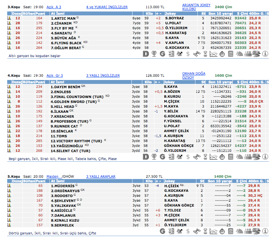This screenshot has height=240, width=279.
Task: Click the Maiden link in 5.Koşu
Action: pyautogui.click(x=52, y=176)
